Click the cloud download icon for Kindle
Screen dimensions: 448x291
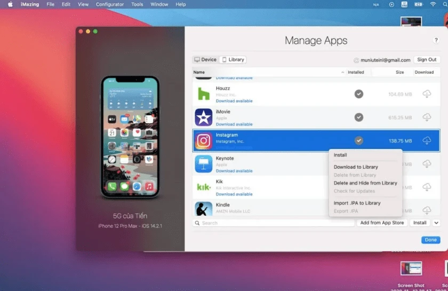click(427, 210)
